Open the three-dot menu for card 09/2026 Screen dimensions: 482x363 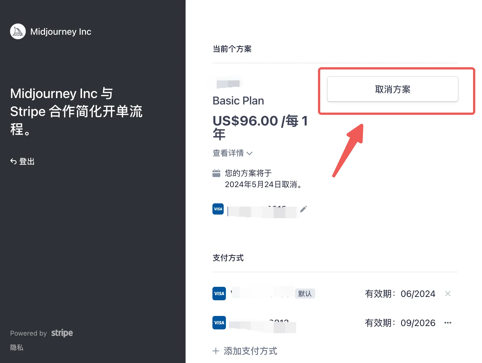(x=448, y=323)
